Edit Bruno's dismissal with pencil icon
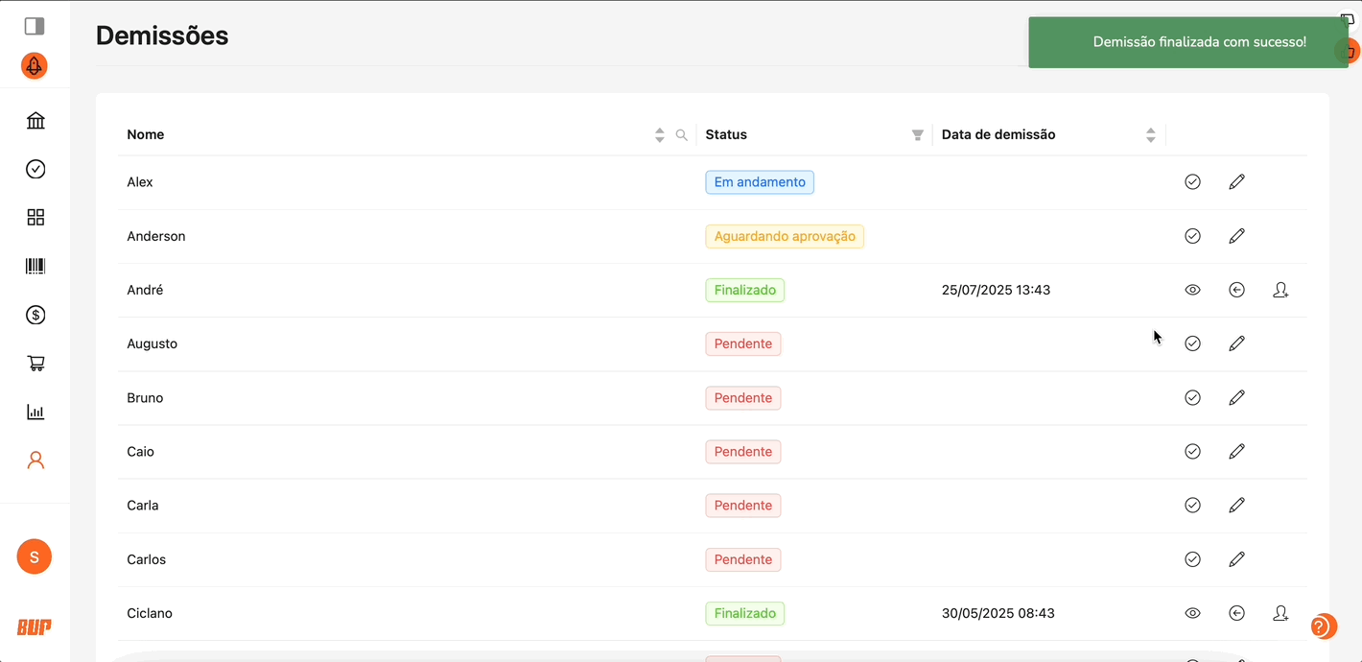The width and height of the screenshot is (1362, 662). tap(1236, 397)
